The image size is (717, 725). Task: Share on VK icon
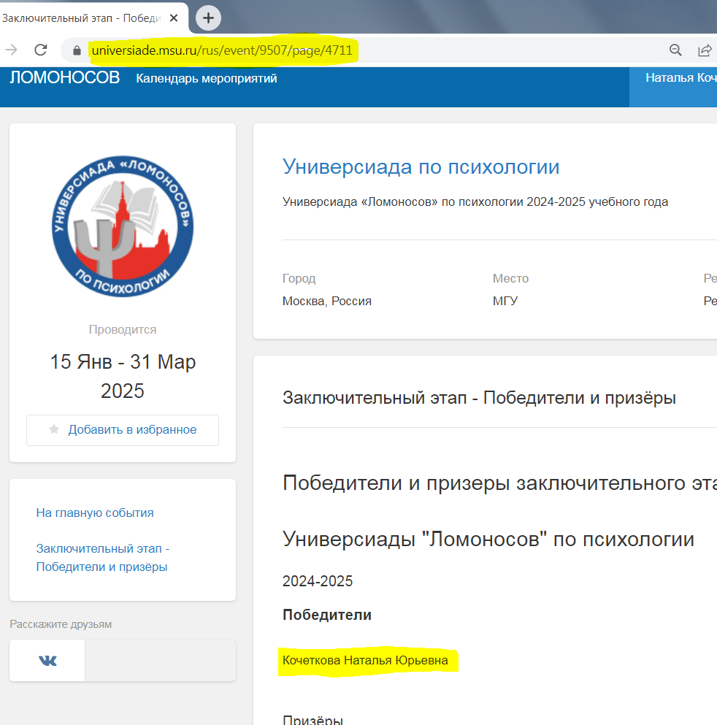[x=47, y=660]
